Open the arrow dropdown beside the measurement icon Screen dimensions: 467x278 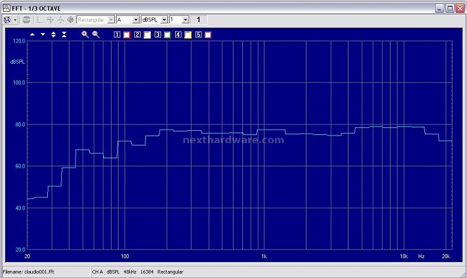(x=15, y=20)
